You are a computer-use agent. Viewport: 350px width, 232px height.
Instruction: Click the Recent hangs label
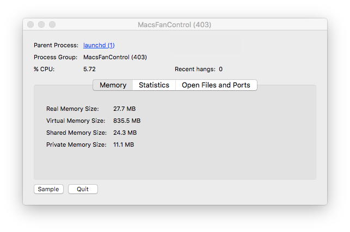(195, 70)
